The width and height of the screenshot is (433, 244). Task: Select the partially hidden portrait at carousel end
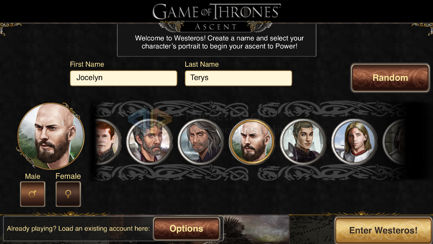click(394, 142)
